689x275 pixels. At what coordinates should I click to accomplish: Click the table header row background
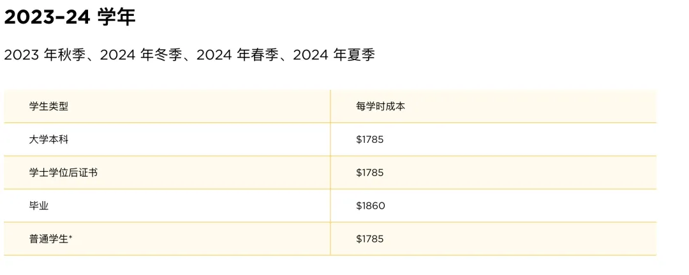click(x=330, y=107)
